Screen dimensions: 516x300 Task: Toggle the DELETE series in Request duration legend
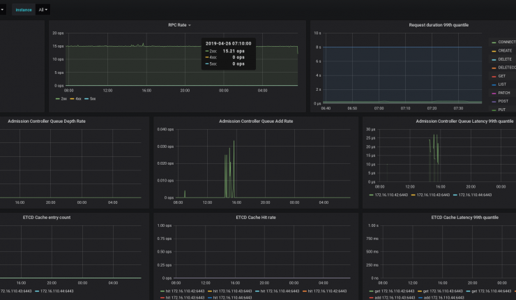[x=502, y=59]
